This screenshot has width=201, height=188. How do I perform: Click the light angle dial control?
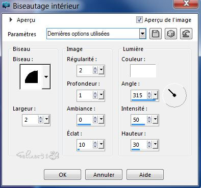tap(174, 95)
